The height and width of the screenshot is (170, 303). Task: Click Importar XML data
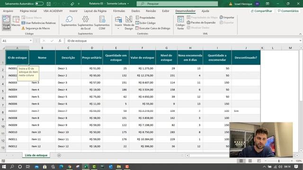(x=227, y=17)
